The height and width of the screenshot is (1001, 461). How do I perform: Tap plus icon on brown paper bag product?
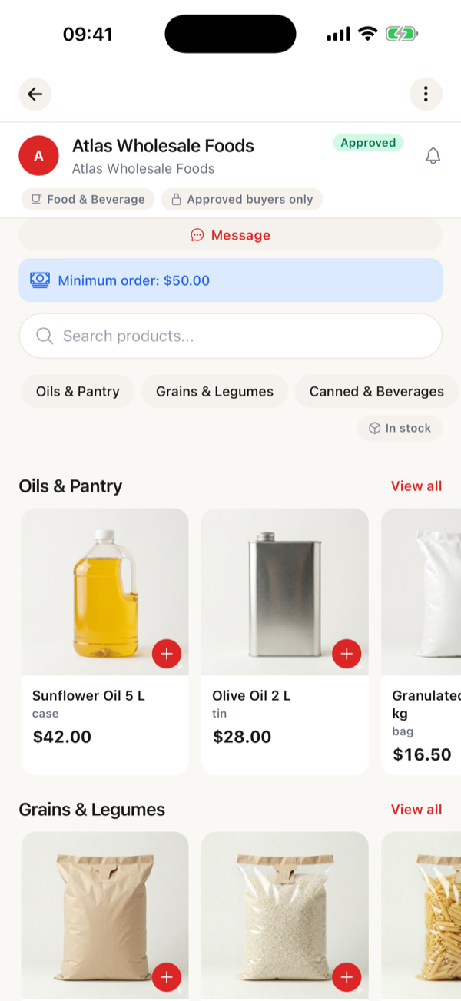click(167, 977)
